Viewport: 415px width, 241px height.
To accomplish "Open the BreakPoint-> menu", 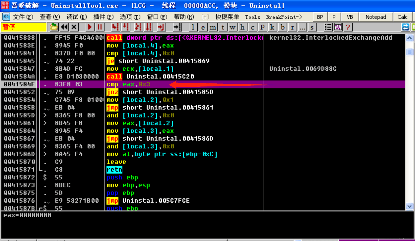I will (x=284, y=17).
